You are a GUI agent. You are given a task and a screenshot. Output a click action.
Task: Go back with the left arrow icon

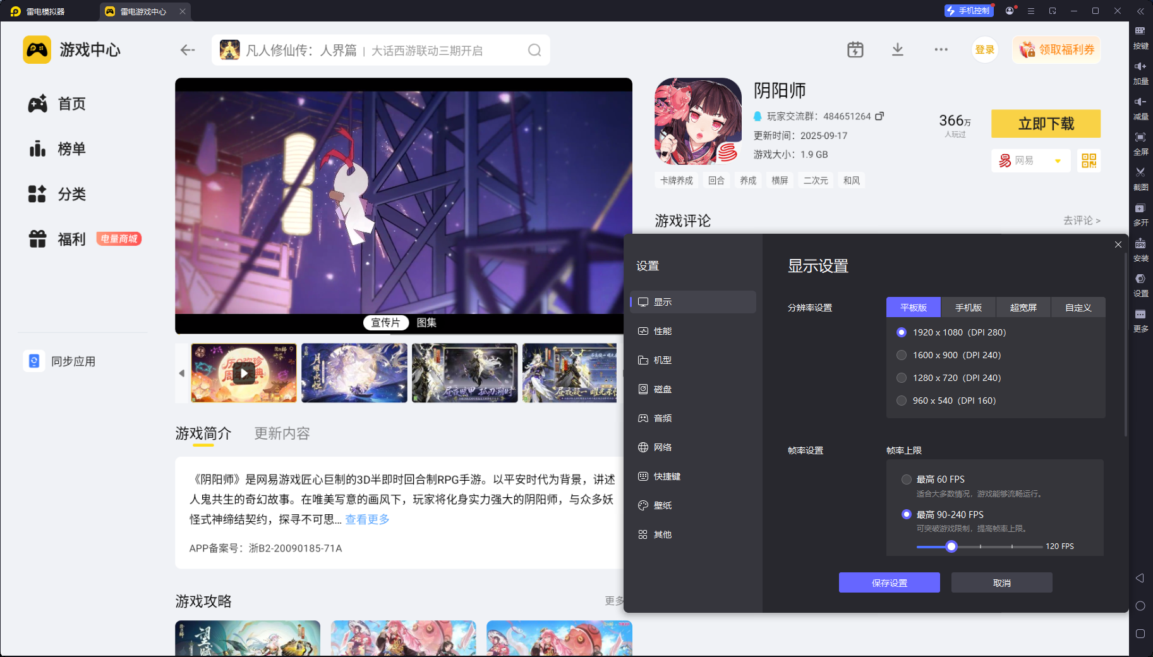[188, 50]
